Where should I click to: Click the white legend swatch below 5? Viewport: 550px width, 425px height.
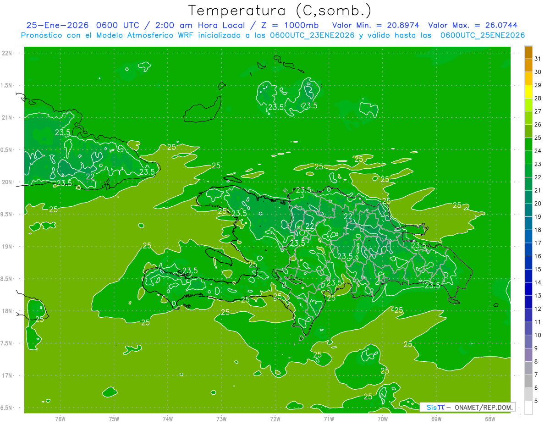(x=528, y=408)
